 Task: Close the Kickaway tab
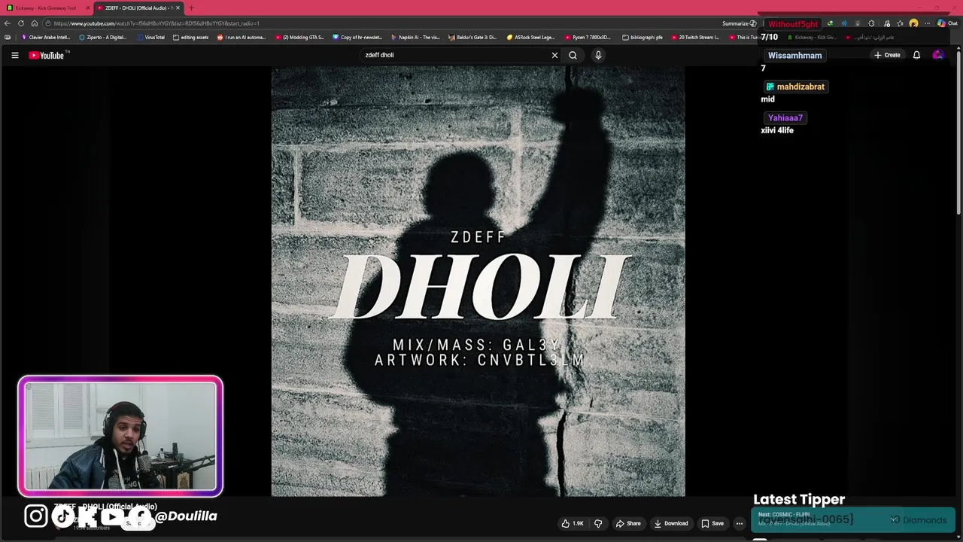point(87,8)
